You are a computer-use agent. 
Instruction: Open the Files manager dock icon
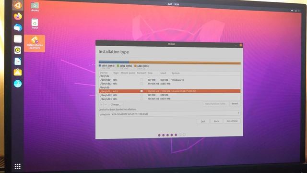[18, 39]
